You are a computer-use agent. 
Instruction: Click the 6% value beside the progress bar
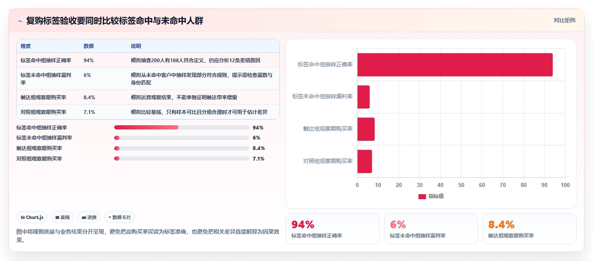[x=256, y=138]
